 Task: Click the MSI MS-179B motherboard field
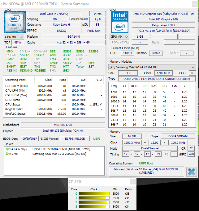[63, 125]
